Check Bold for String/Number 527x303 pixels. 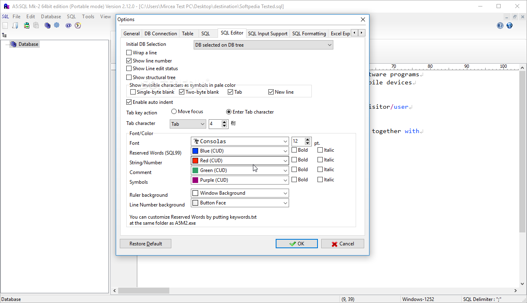pos(294,160)
